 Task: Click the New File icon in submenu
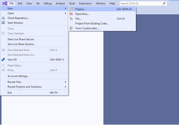click(x=71, y=18)
